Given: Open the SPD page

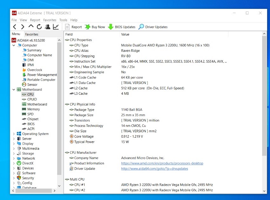Looking at the screenshot, I should 28,114.
